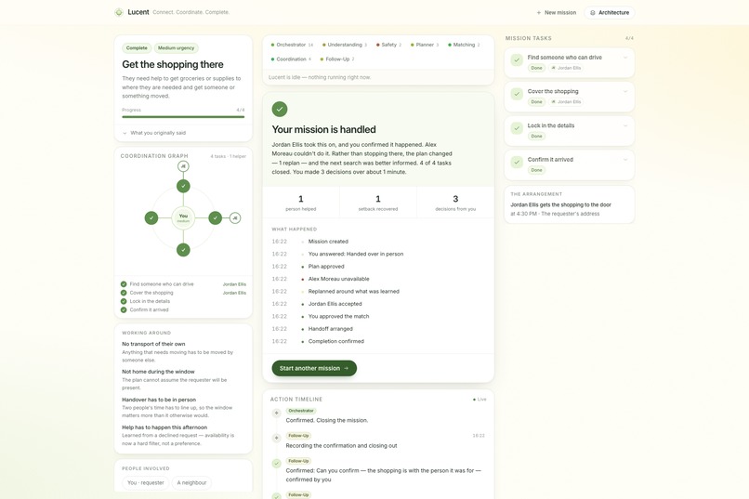Click the Replanned around what was learned event
The width and height of the screenshot is (749, 499).
pos(353,291)
